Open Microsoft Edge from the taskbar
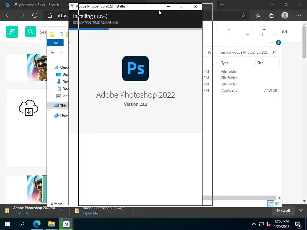Screen dimensions: 307x230 point(37,224)
